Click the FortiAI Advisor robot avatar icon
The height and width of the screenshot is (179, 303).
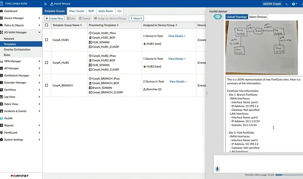(x=218, y=17)
